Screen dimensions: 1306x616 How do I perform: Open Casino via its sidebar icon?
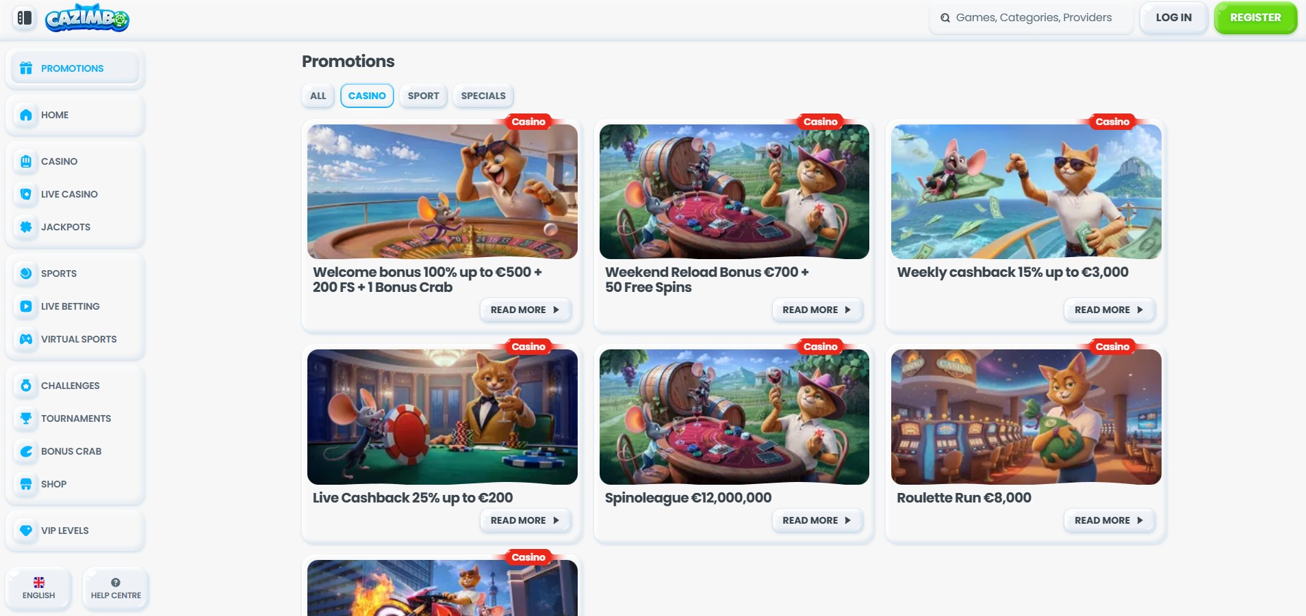pos(26,161)
